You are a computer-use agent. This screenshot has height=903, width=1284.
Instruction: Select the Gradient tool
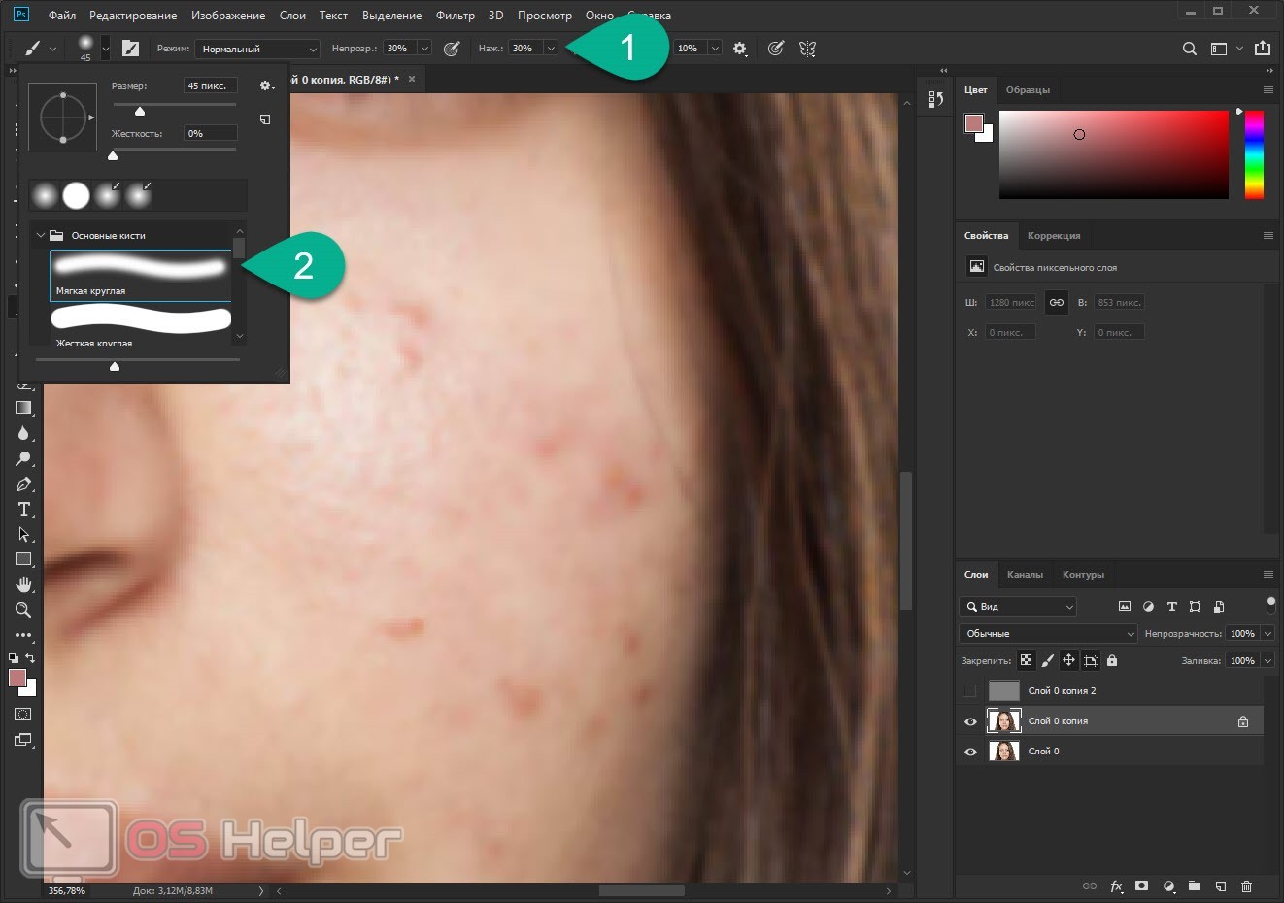pyautogui.click(x=23, y=408)
